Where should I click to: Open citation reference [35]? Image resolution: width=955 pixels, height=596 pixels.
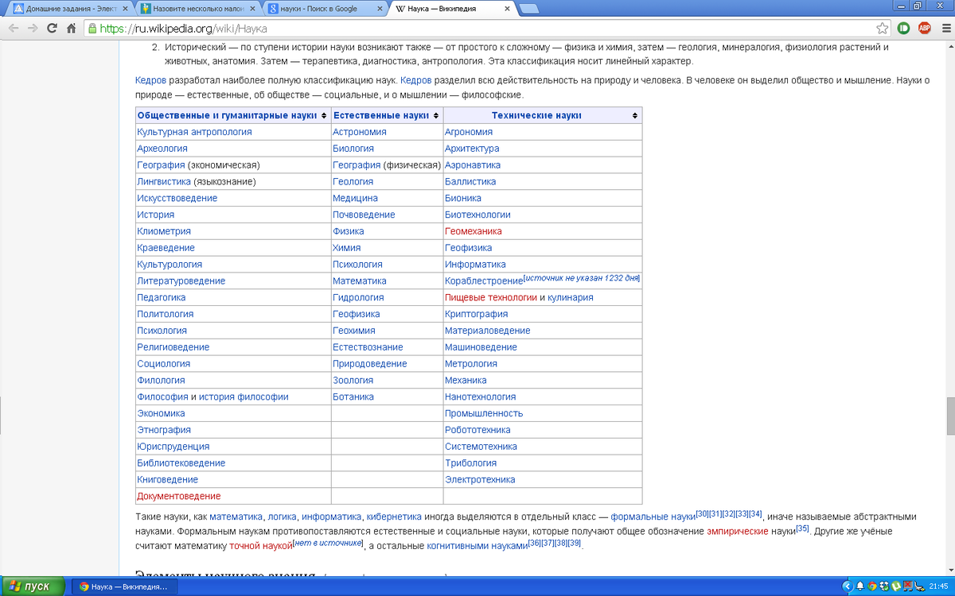point(802,528)
